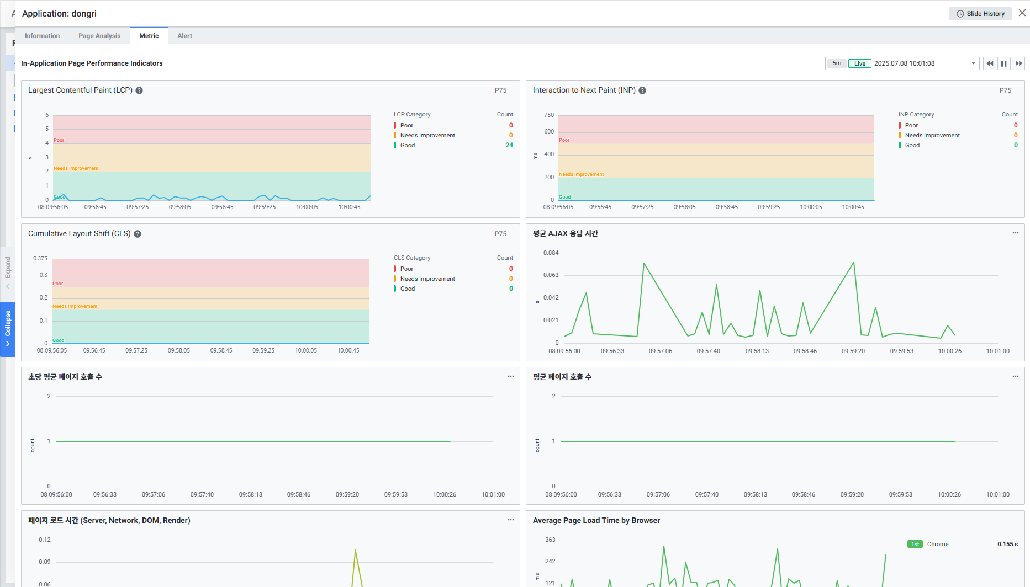
Task: Skip the time range forward
Action: pyautogui.click(x=1018, y=63)
